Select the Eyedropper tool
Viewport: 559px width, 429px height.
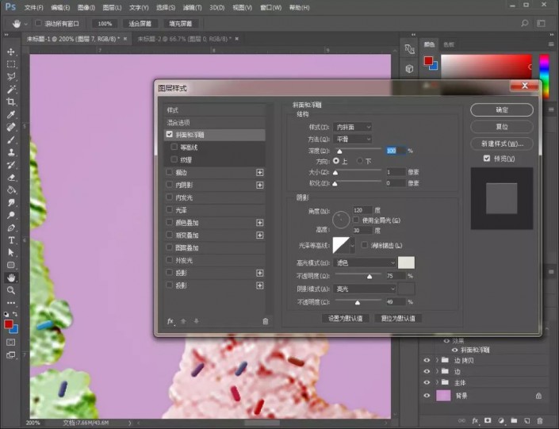11,114
